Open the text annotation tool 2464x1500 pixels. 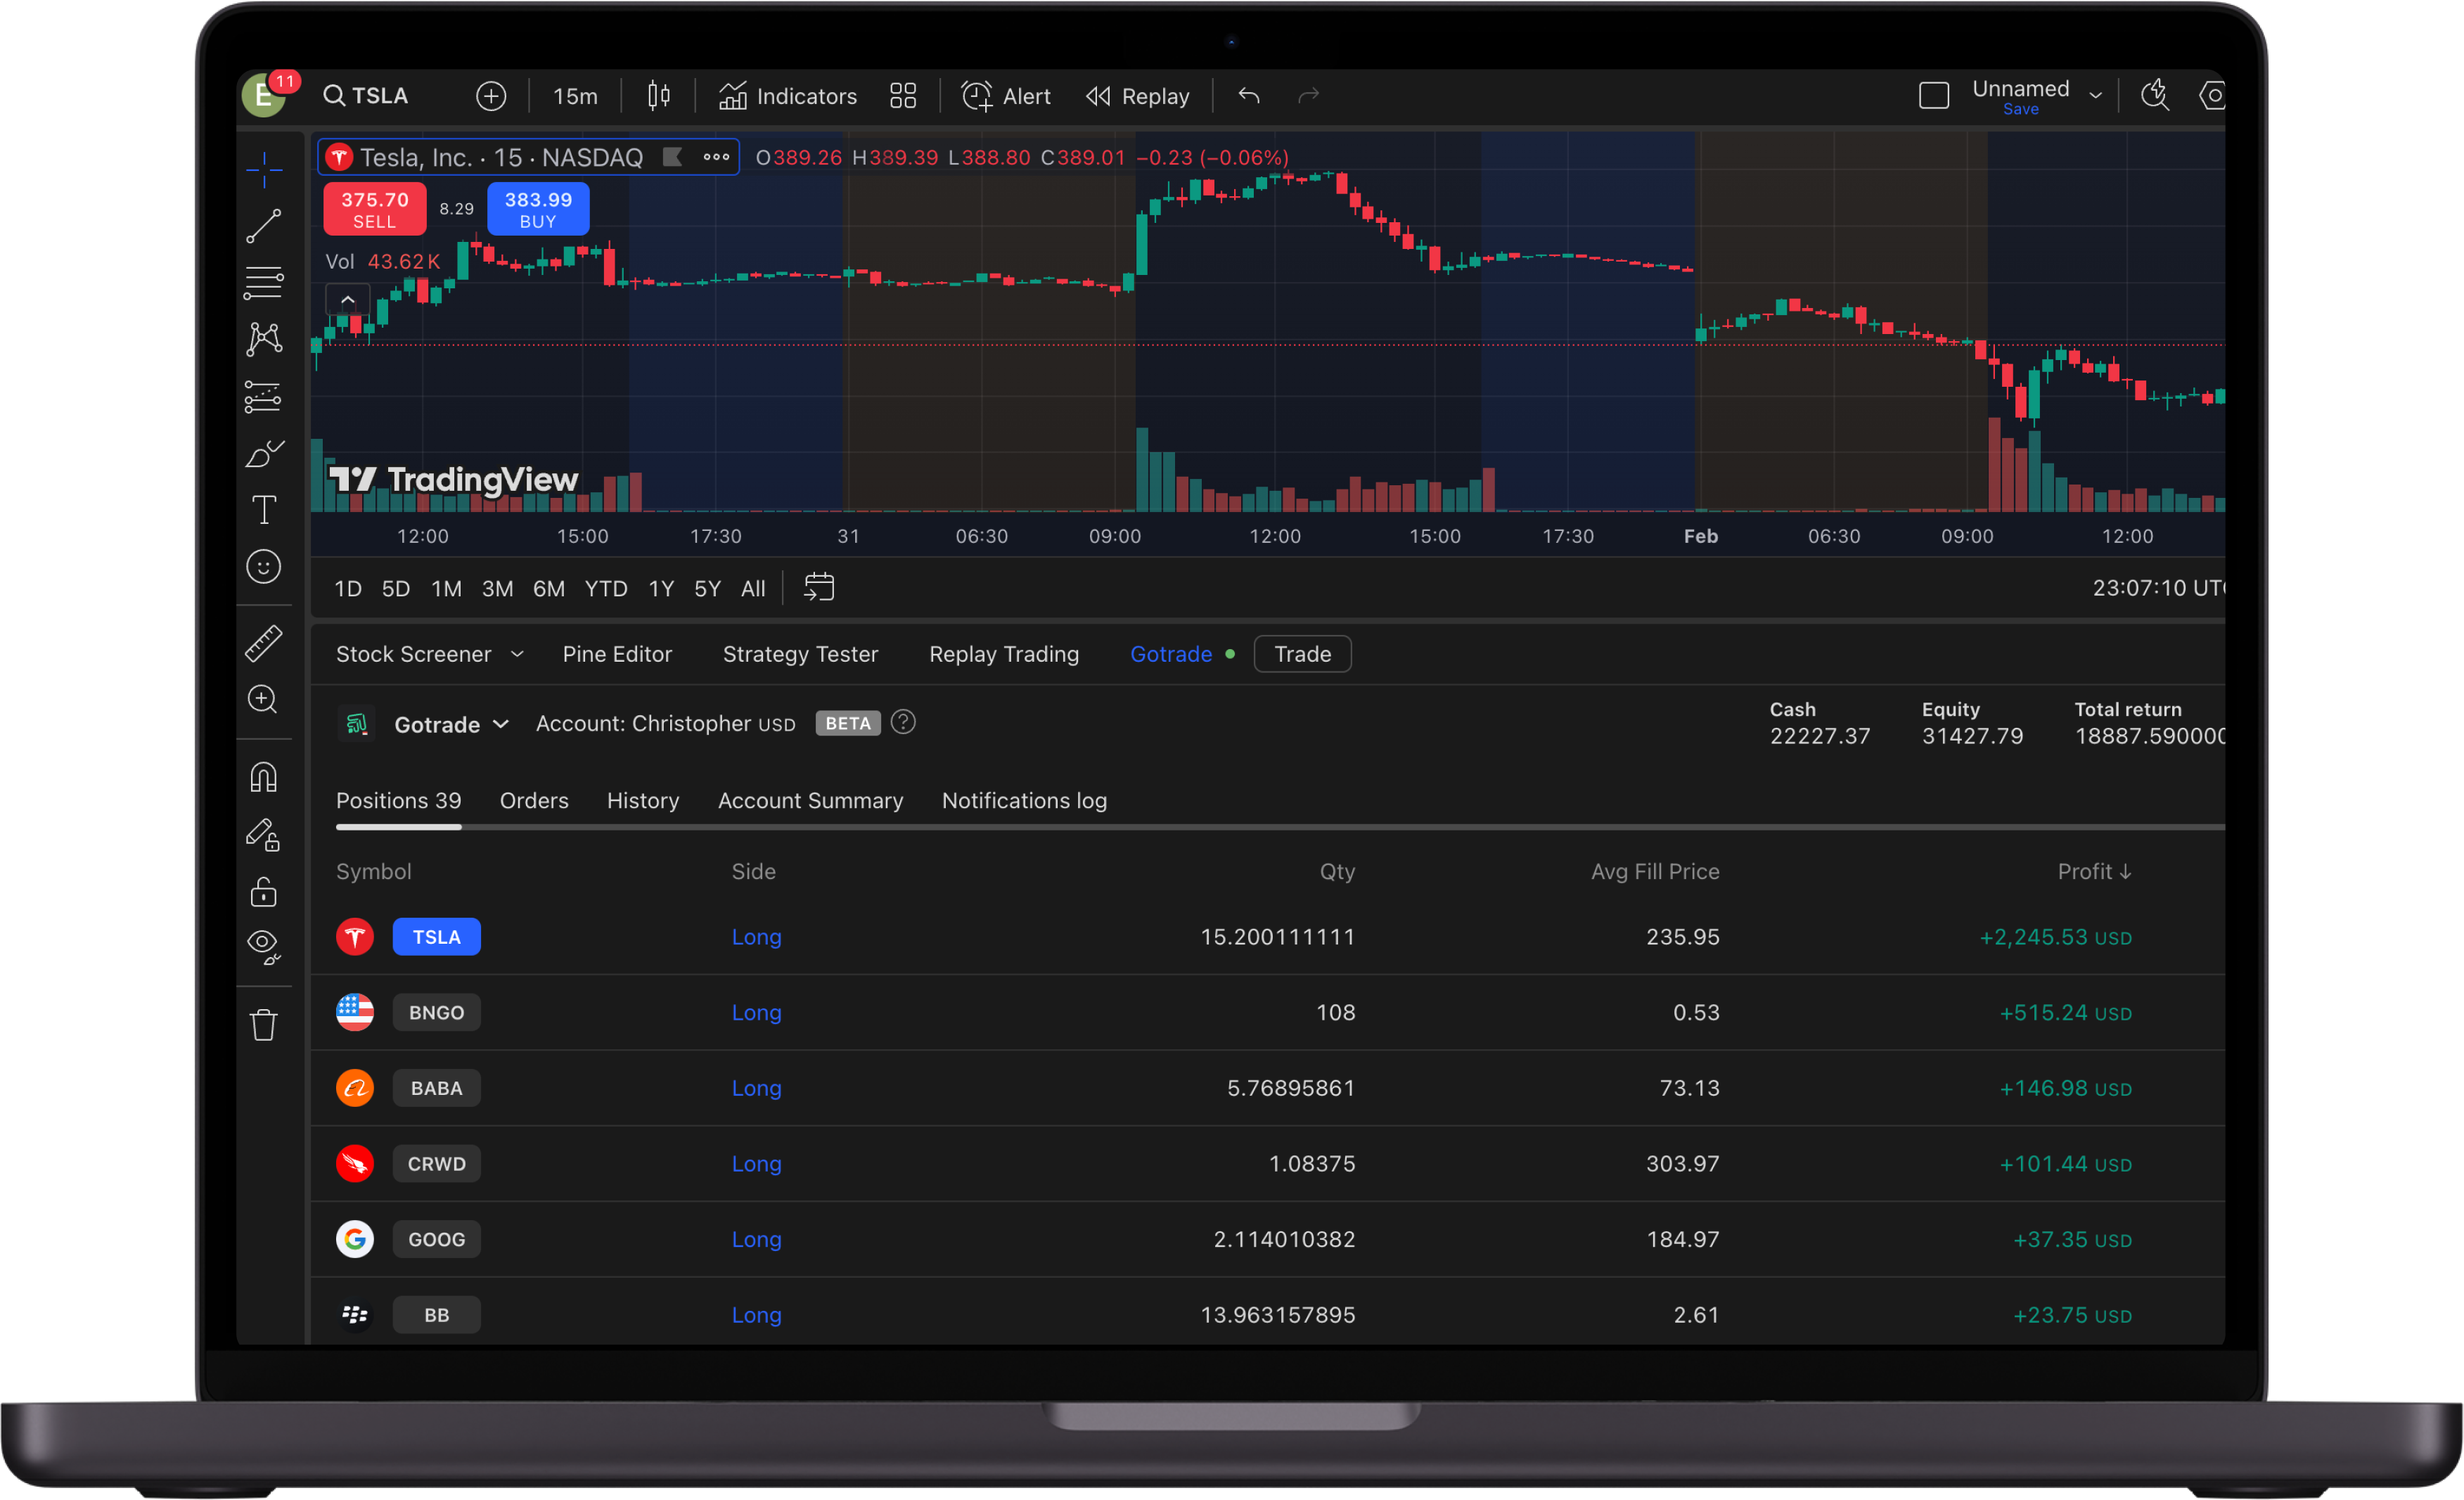(263, 510)
